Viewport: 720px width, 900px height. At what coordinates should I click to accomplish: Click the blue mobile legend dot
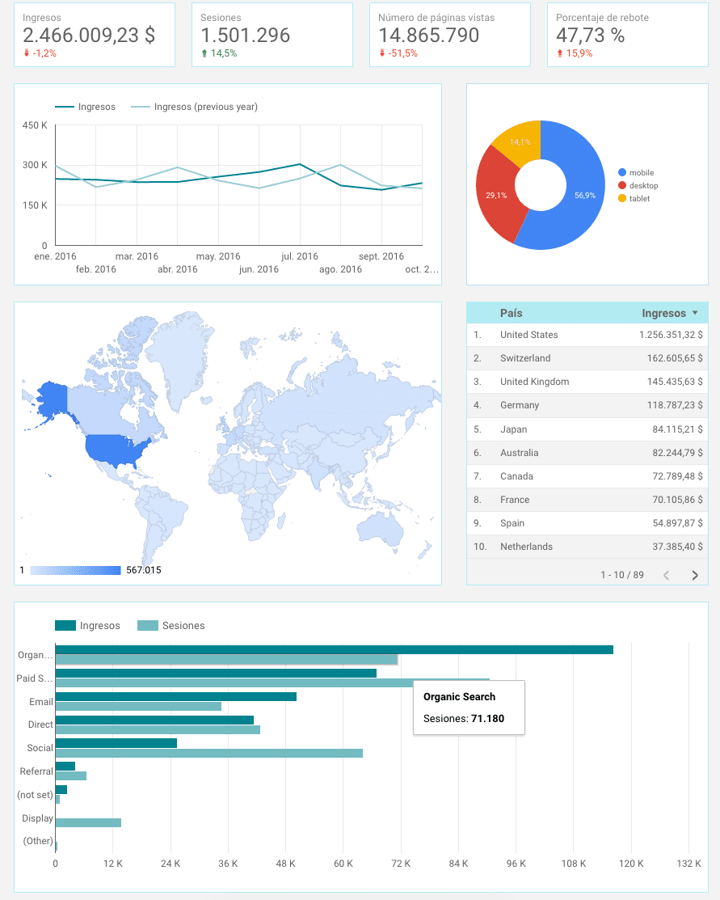[621, 172]
